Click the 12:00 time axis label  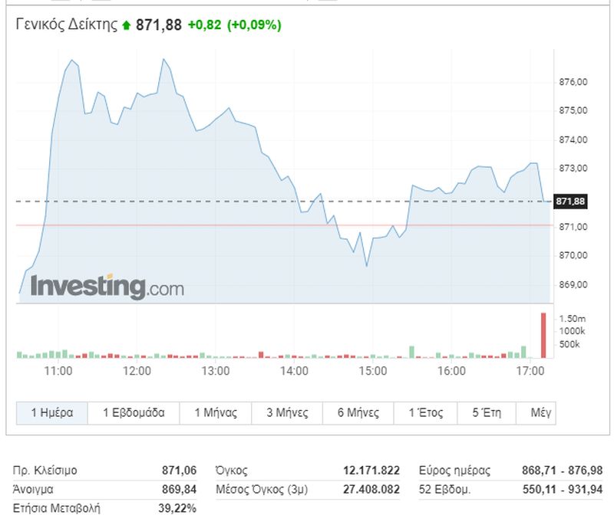[x=137, y=371]
